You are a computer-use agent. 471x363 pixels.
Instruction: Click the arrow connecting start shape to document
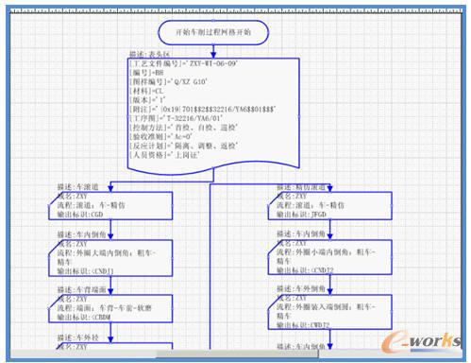213,51
